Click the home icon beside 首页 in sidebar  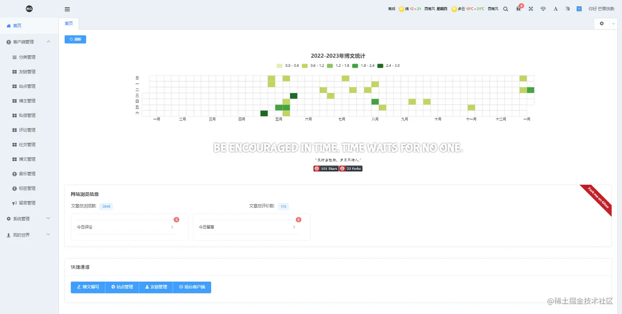tap(9, 25)
